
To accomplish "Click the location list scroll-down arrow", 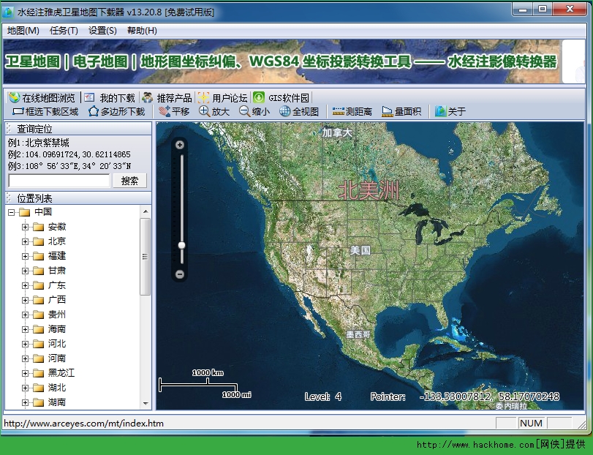I will (x=146, y=404).
